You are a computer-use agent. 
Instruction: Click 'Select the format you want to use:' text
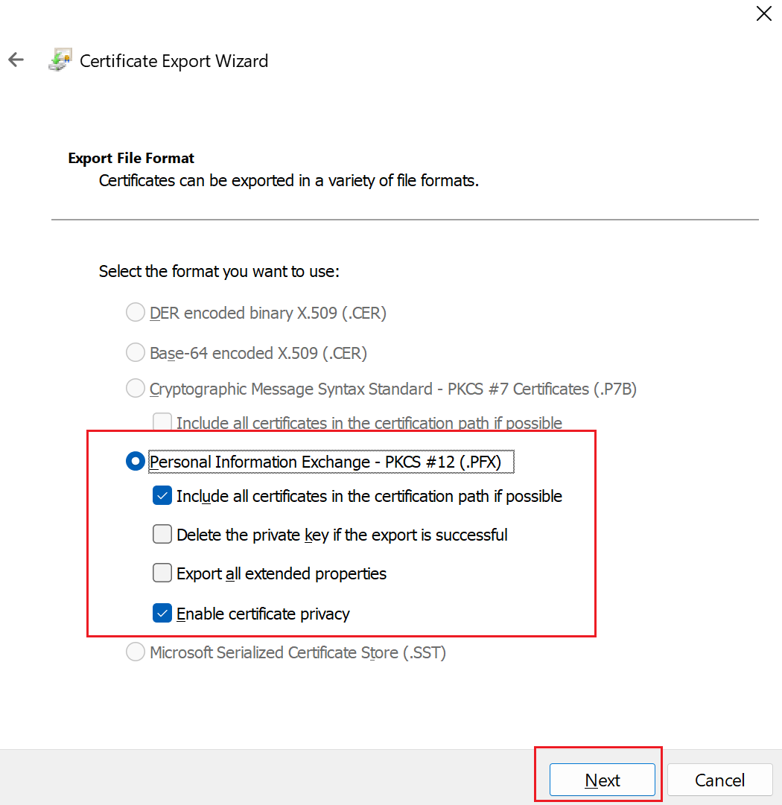click(x=219, y=271)
